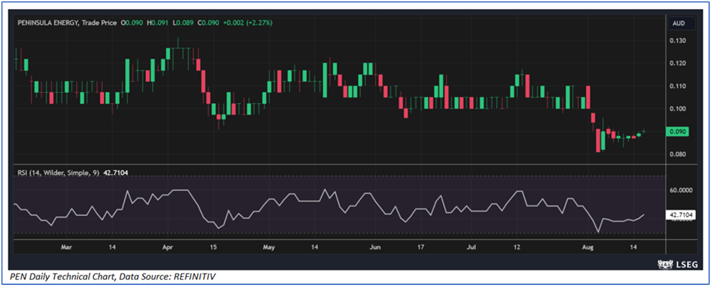Click the 0.110 price axis label
This screenshot has height=286, width=711.
tap(679, 86)
